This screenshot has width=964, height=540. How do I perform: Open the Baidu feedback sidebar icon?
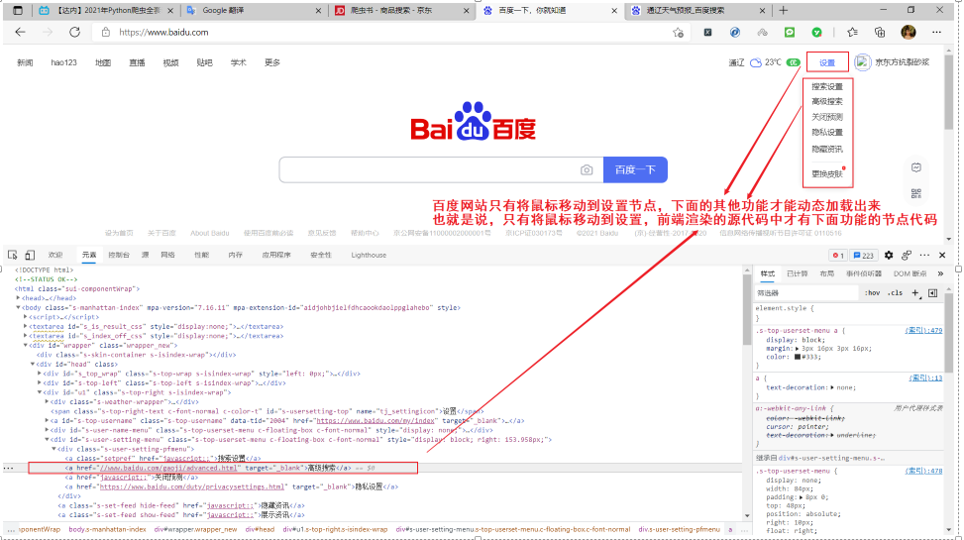[916, 167]
